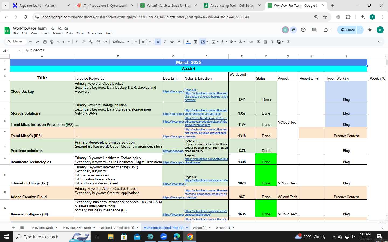This screenshot has height=242, width=388.
Task: Collapse the toolbar with the chevron
Action: click(x=378, y=42)
